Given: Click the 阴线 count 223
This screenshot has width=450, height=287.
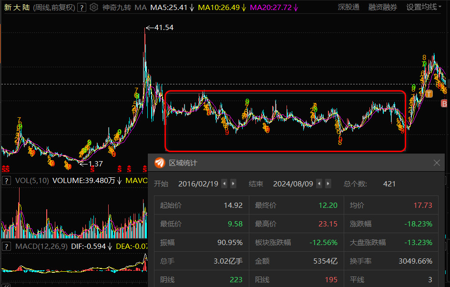Looking at the screenshot, I should (236, 279).
